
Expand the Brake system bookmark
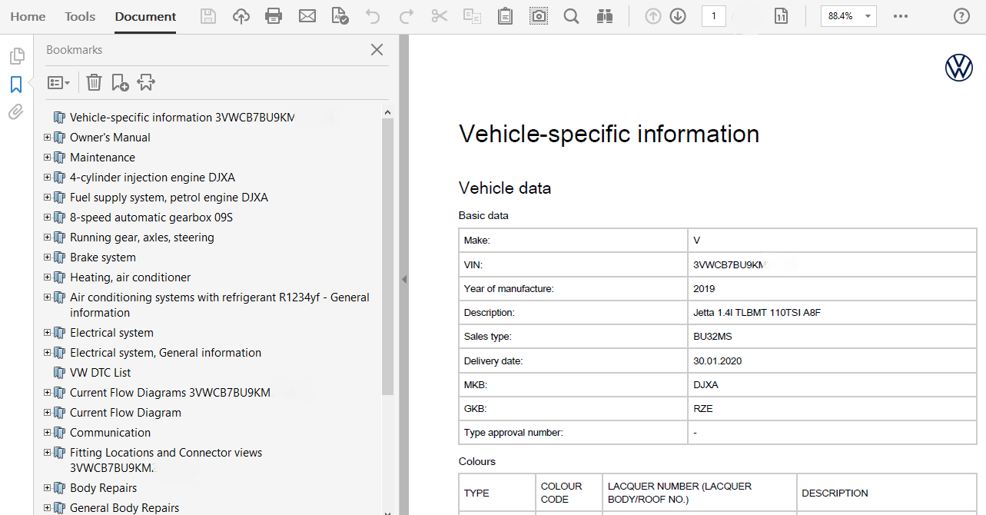pyautogui.click(x=48, y=257)
